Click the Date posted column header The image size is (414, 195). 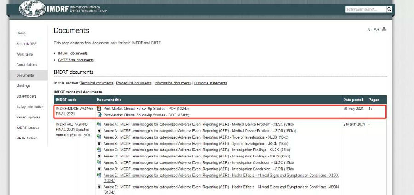click(x=353, y=100)
